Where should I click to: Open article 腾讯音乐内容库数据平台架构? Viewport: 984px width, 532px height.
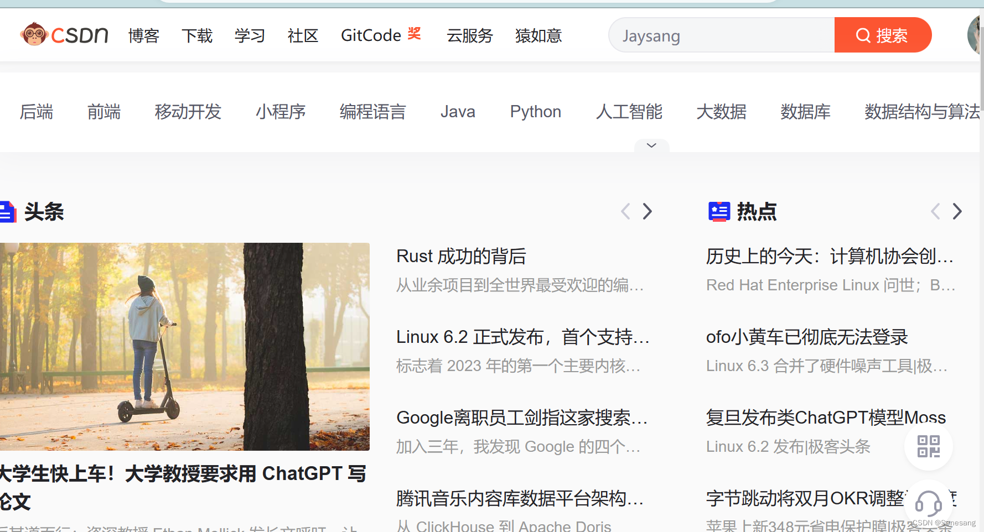tap(520, 498)
